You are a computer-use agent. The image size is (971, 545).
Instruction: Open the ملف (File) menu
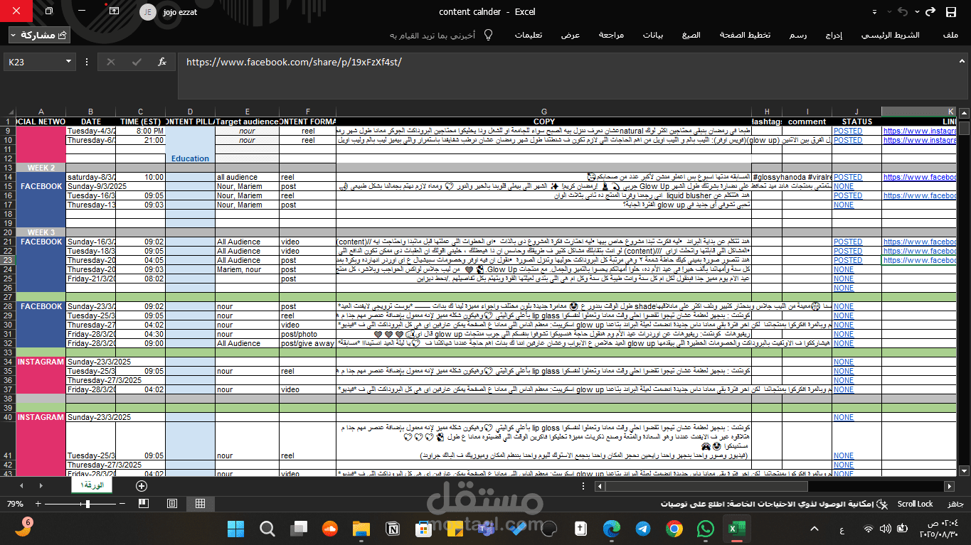950,35
